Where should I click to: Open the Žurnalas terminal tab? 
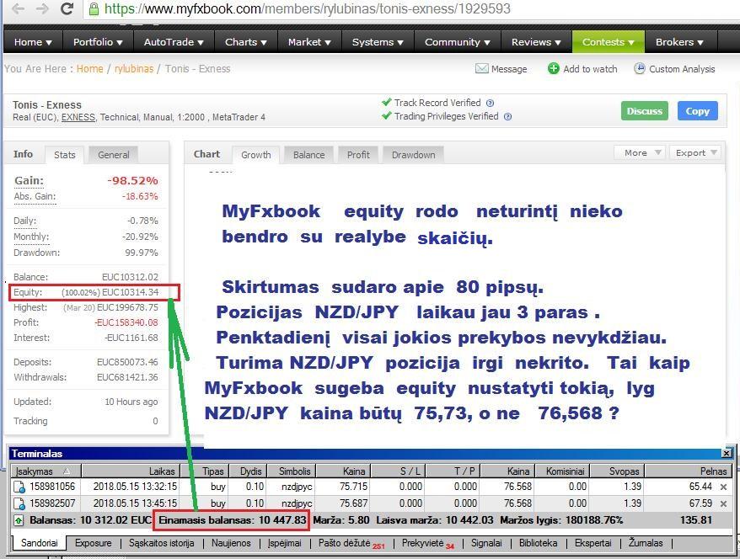[645, 543]
